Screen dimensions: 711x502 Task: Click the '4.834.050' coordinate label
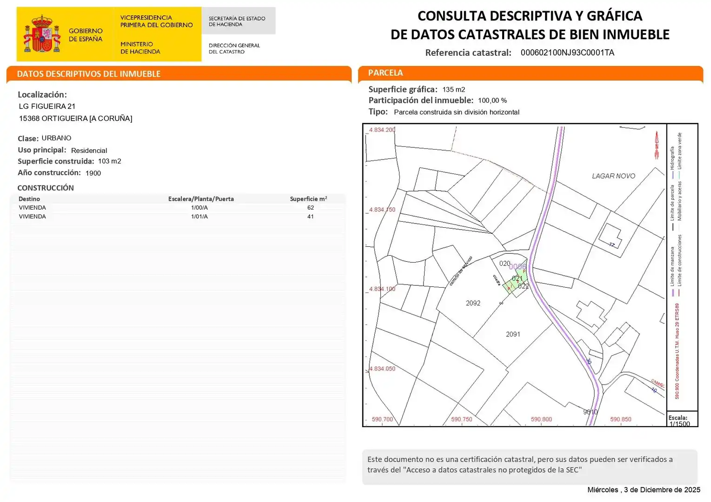(x=382, y=369)
